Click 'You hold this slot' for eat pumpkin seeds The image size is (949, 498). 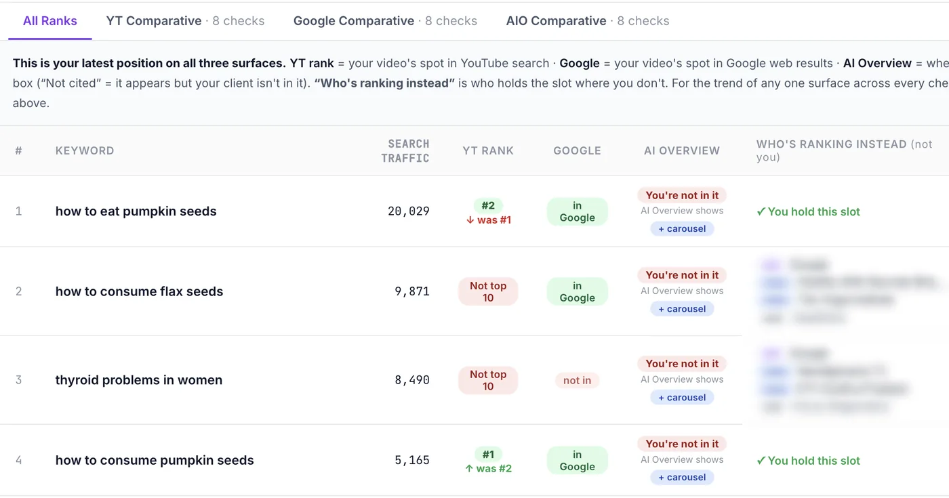pyautogui.click(x=808, y=211)
